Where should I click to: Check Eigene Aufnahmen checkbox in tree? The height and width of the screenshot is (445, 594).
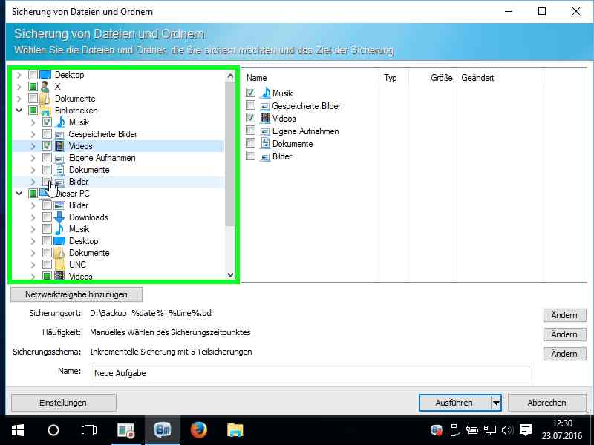pos(47,158)
